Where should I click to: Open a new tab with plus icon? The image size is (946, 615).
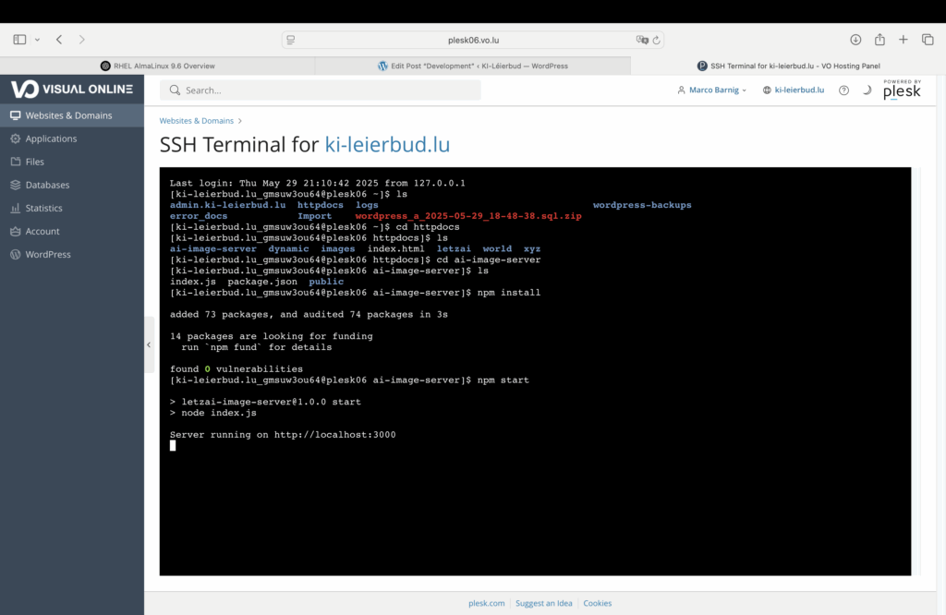[904, 40]
